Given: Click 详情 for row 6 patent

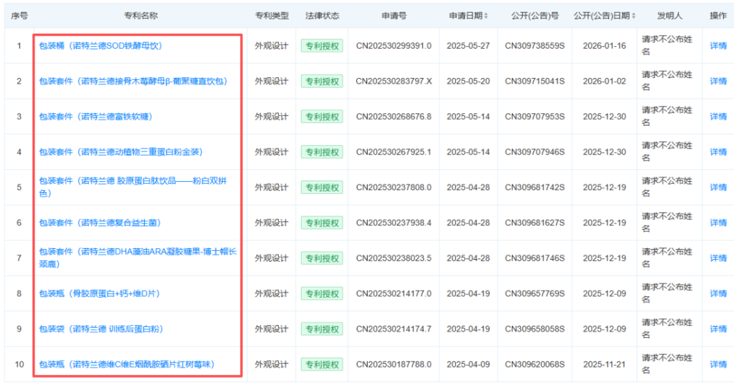Looking at the screenshot, I should pyautogui.click(x=718, y=223).
